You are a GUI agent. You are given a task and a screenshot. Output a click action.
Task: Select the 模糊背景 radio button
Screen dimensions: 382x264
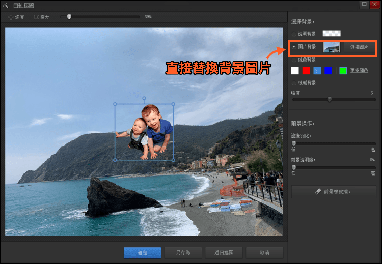tap(294, 83)
